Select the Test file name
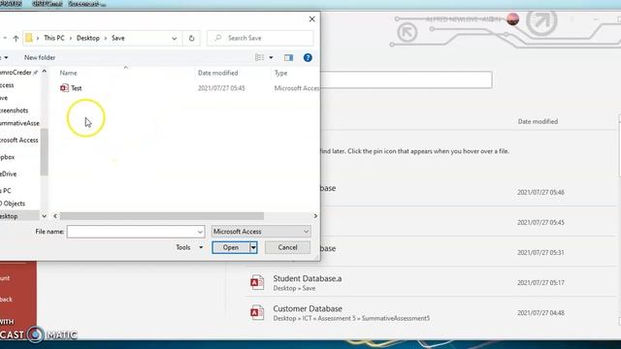621x349 pixels. [x=77, y=88]
